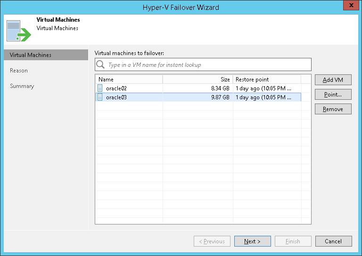The width and height of the screenshot is (362, 256).
Task: Click oracle02 restore point cell
Action: point(267,88)
